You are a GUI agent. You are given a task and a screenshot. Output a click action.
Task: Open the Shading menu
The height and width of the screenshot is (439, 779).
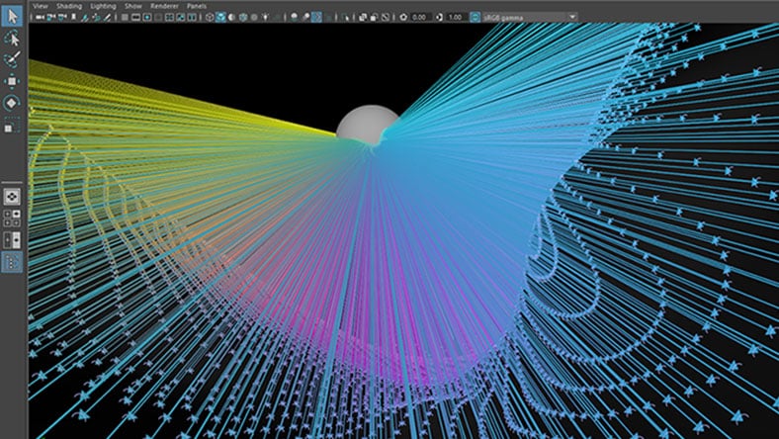tap(69, 6)
